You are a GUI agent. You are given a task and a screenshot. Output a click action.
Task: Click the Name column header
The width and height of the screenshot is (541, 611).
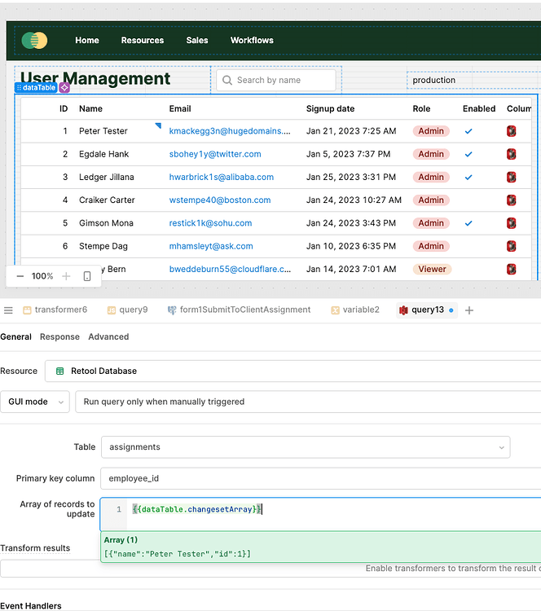click(90, 108)
